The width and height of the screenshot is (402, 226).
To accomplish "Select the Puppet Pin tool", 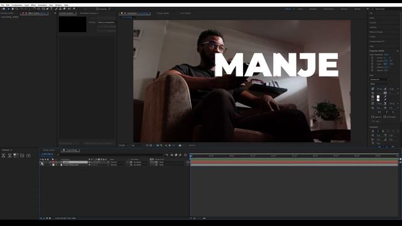I will (74, 9).
